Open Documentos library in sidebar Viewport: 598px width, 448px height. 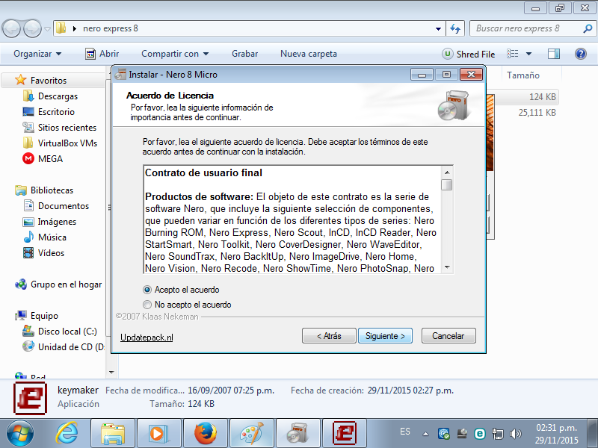tap(64, 206)
